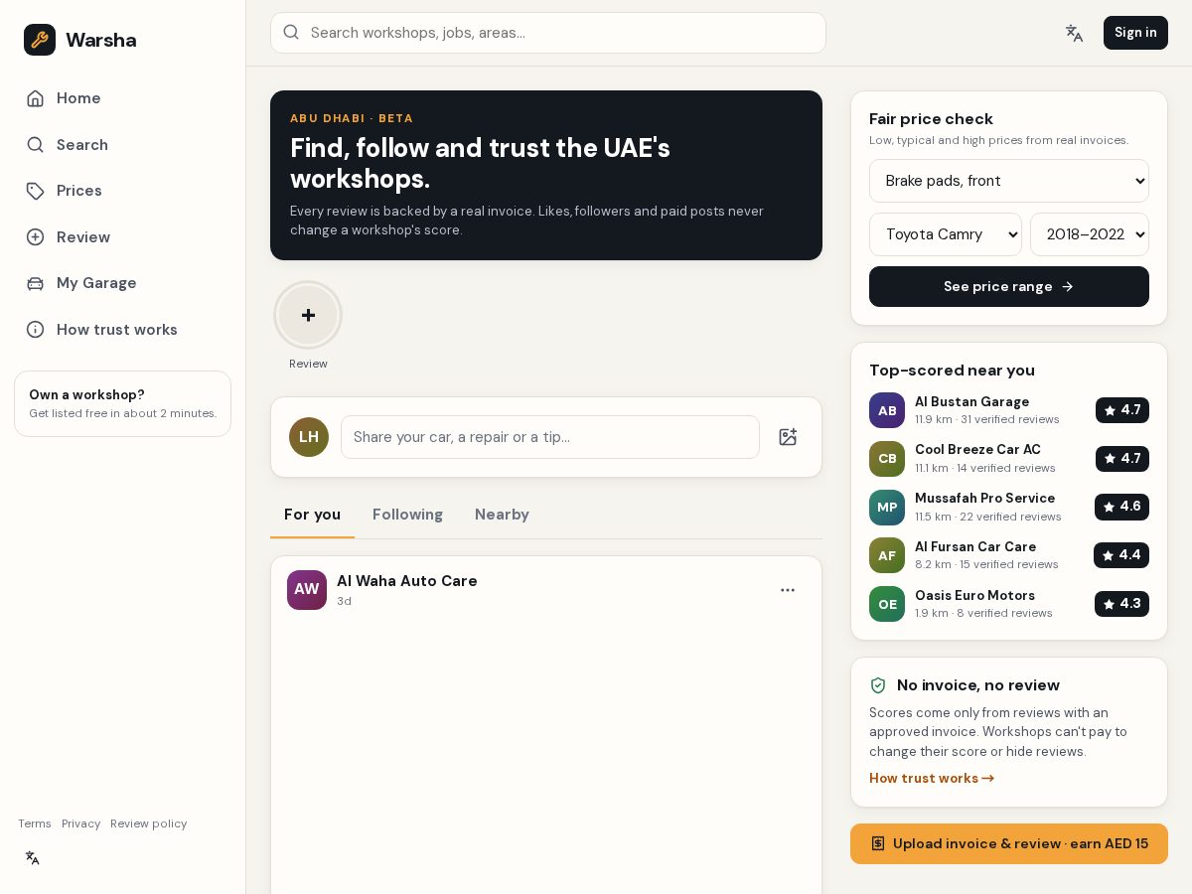Viewport: 1192px width, 894px height.
Task: Open the Terms footer link
Action: [35, 823]
